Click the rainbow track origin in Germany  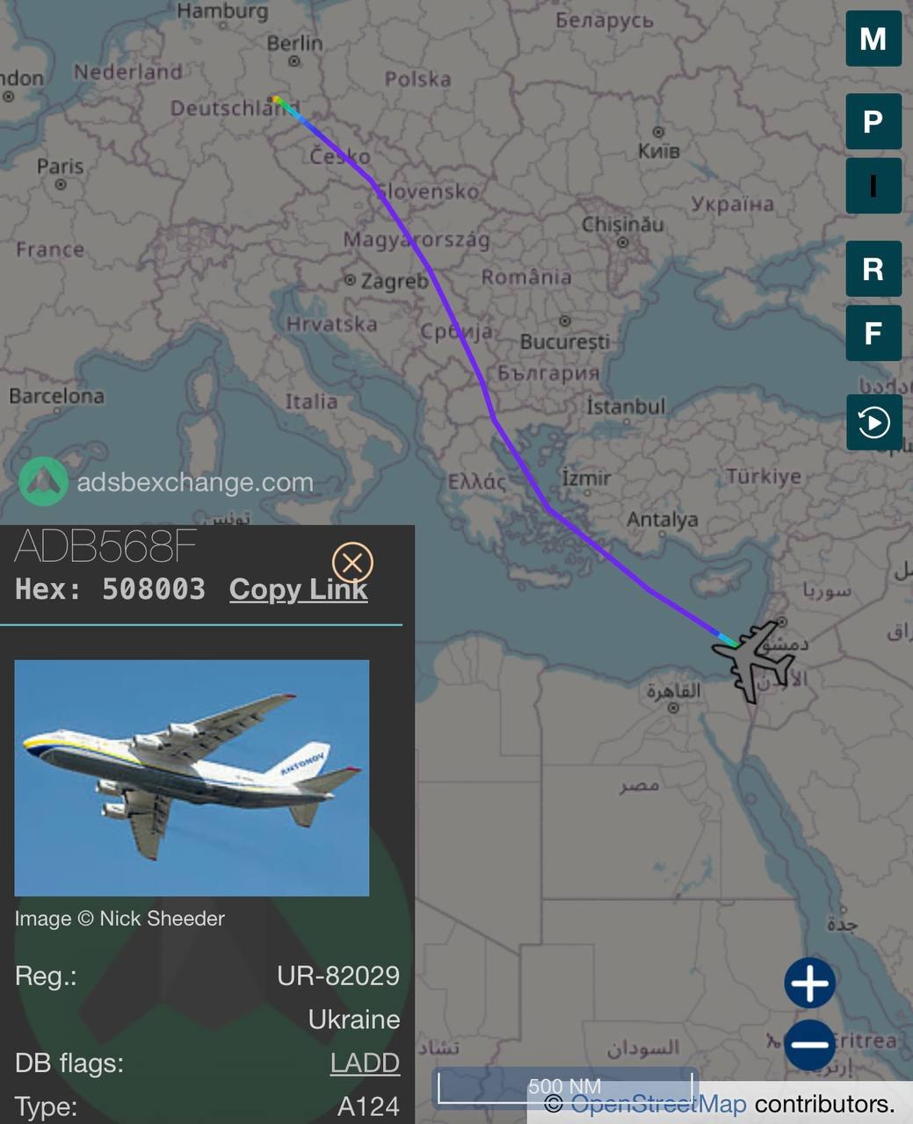(x=278, y=102)
